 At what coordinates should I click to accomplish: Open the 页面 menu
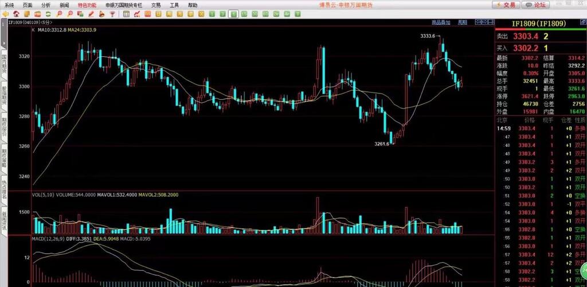[x=28, y=5]
